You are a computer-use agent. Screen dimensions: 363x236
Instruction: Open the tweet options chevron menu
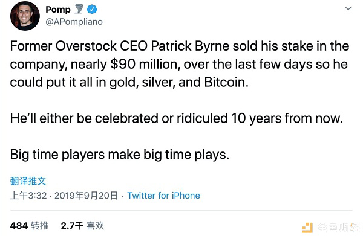click(348, 8)
